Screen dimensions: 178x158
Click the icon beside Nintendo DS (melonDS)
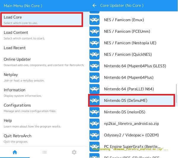point(94,112)
